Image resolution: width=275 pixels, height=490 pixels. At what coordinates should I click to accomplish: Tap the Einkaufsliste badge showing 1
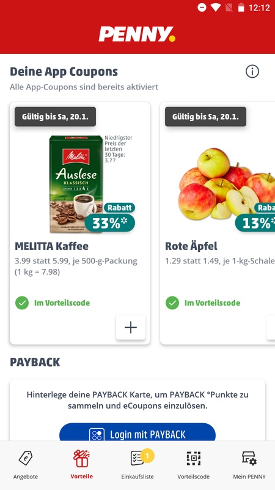147,456
